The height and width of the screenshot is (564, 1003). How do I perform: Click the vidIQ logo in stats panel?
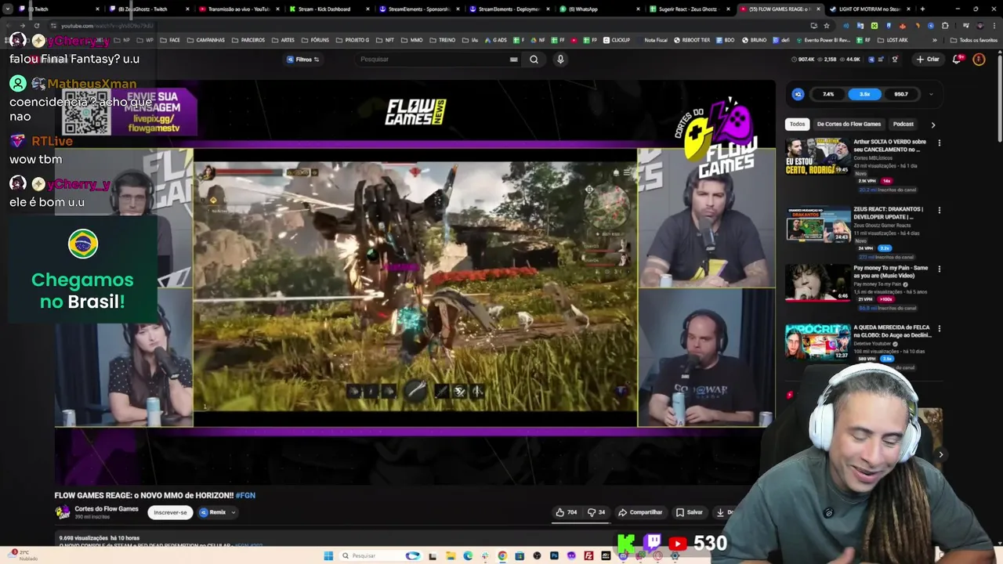click(x=798, y=94)
